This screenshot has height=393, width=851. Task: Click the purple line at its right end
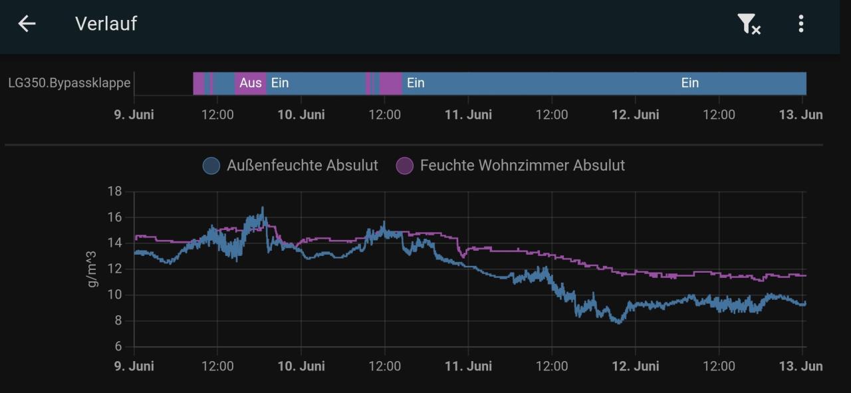804,275
